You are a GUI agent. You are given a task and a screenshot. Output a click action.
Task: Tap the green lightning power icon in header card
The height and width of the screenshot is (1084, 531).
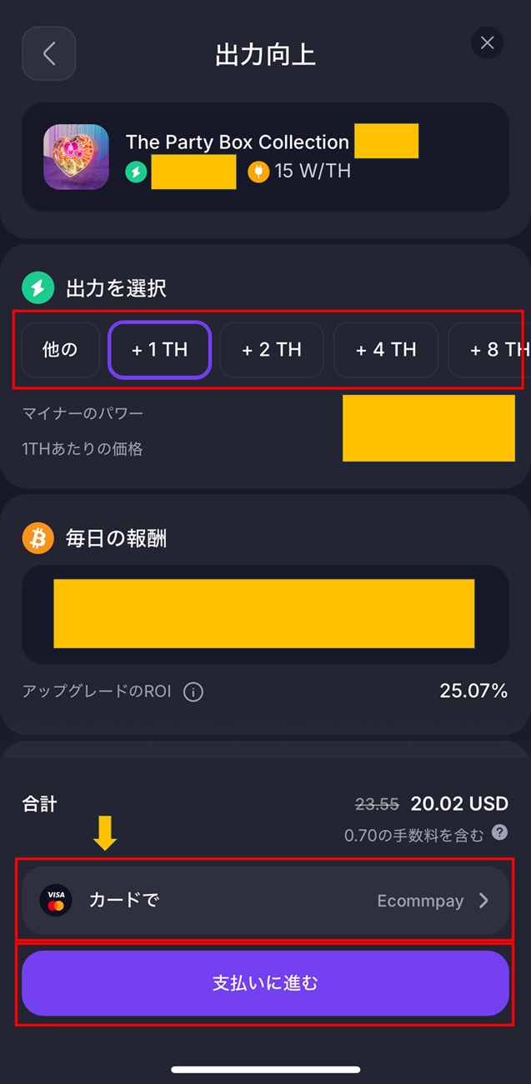click(136, 172)
